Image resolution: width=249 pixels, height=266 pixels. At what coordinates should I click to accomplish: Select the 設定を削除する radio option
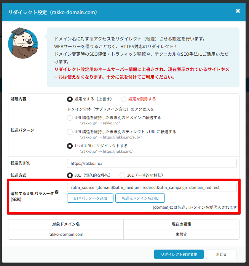click(124, 99)
